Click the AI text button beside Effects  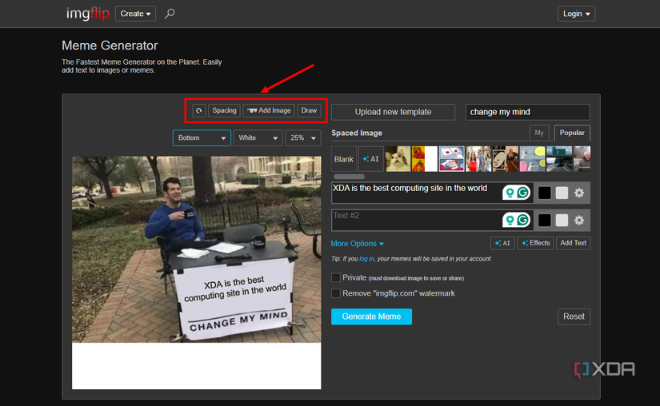(502, 243)
